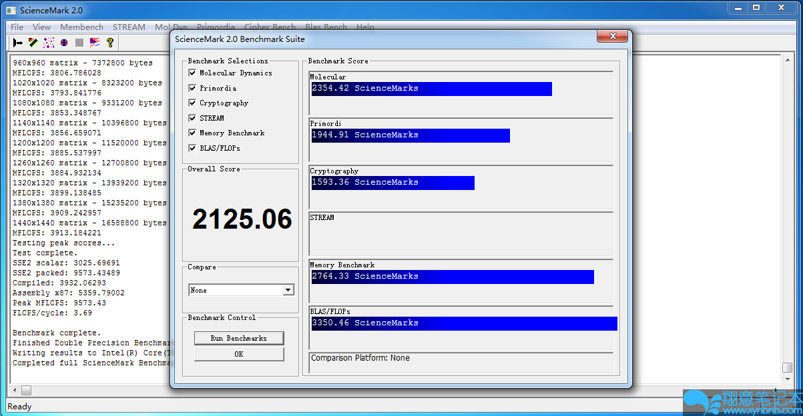Maximize the ScienceMark 2.0 main window
Viewport: 803px width, 416px height.
(x=756, y=8)
